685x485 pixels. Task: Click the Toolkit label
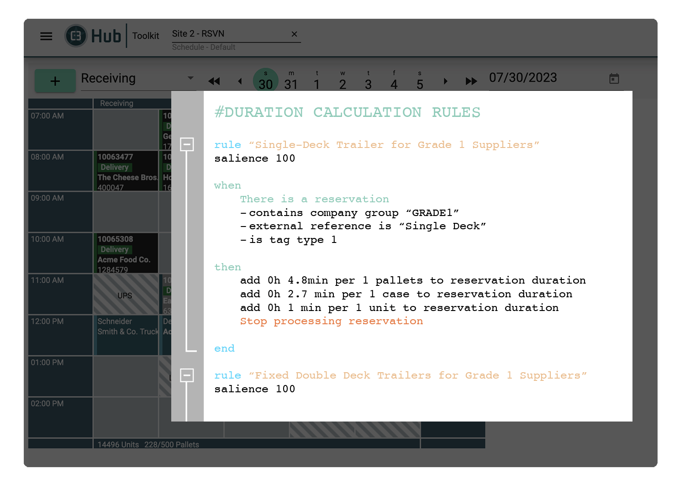[x=146, y=36]
